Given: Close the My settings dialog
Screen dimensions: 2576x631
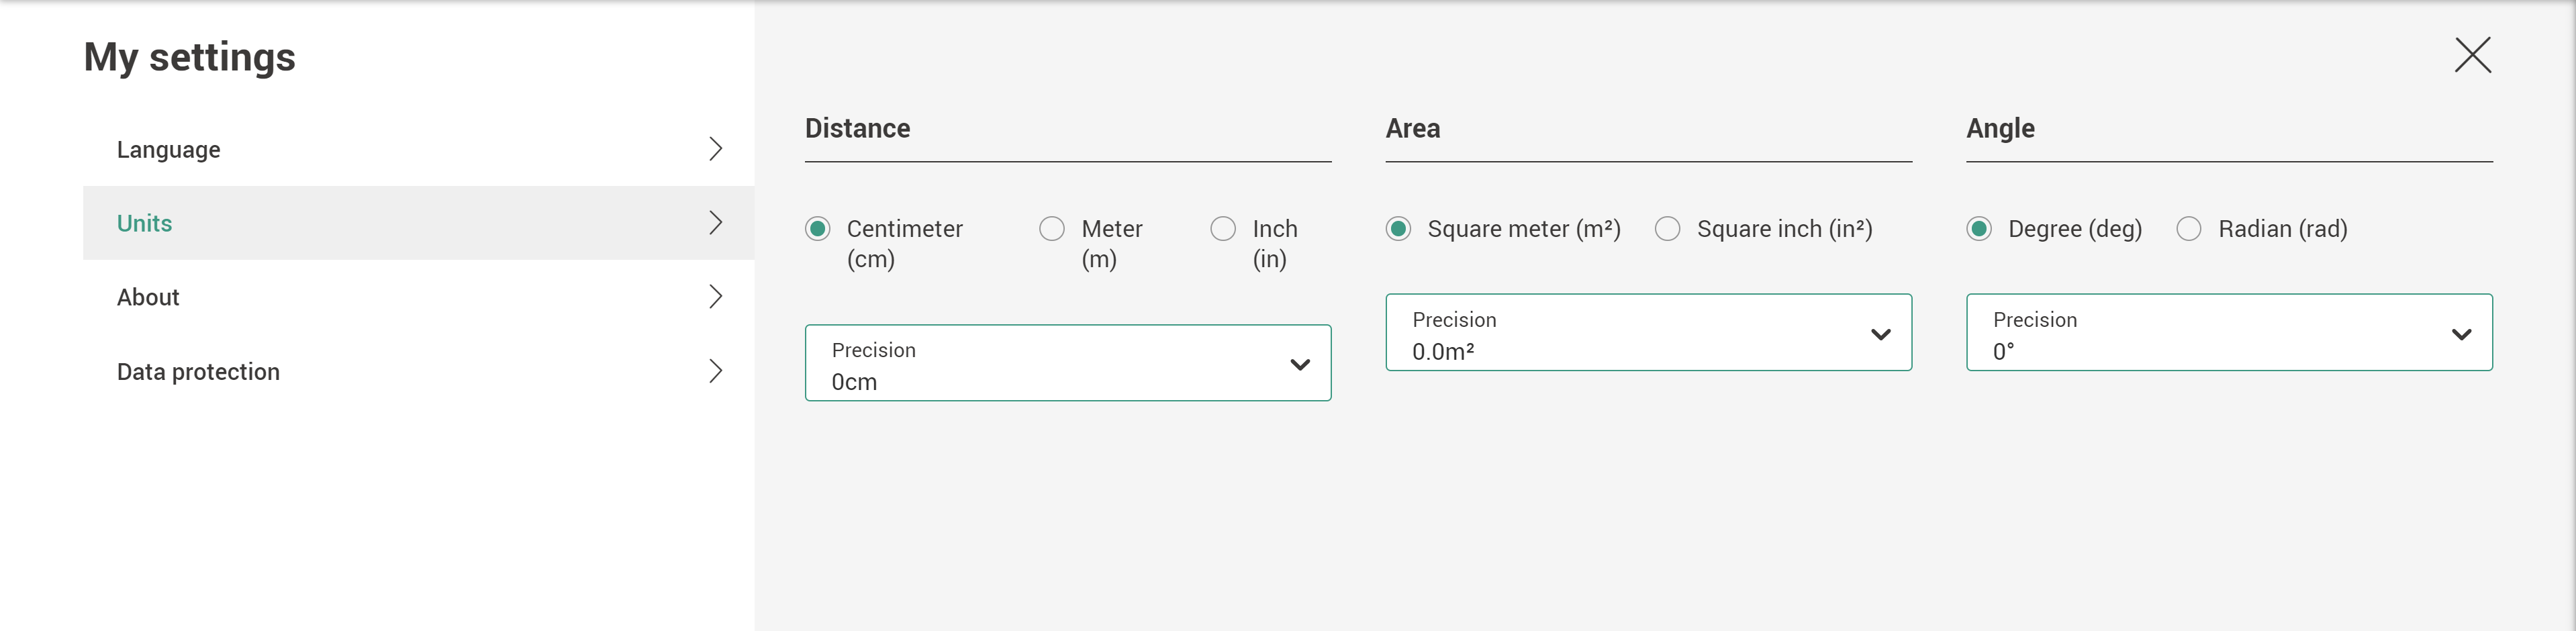Looking at the screenshot, I should (2472, 55).
